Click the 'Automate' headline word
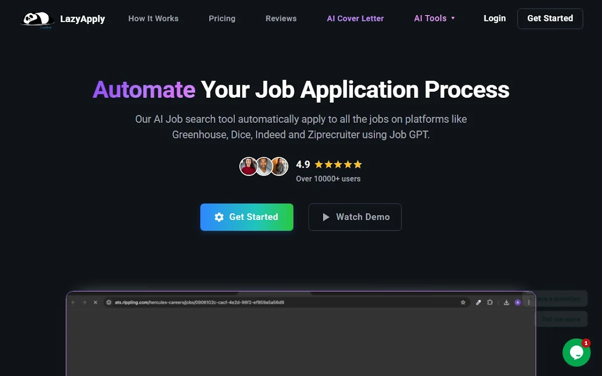The height and width of the screenshot is (376, 602). (x=144, y=90)
